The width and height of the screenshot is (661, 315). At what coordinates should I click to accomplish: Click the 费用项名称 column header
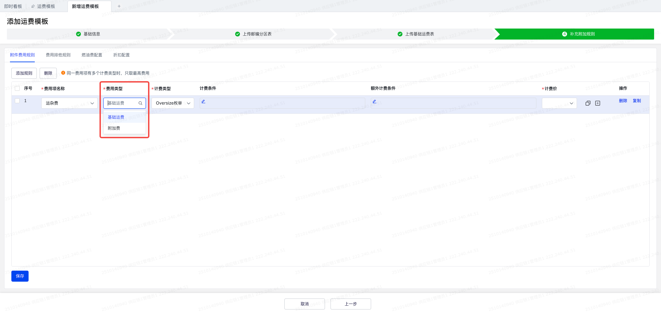tap(54, 89)
